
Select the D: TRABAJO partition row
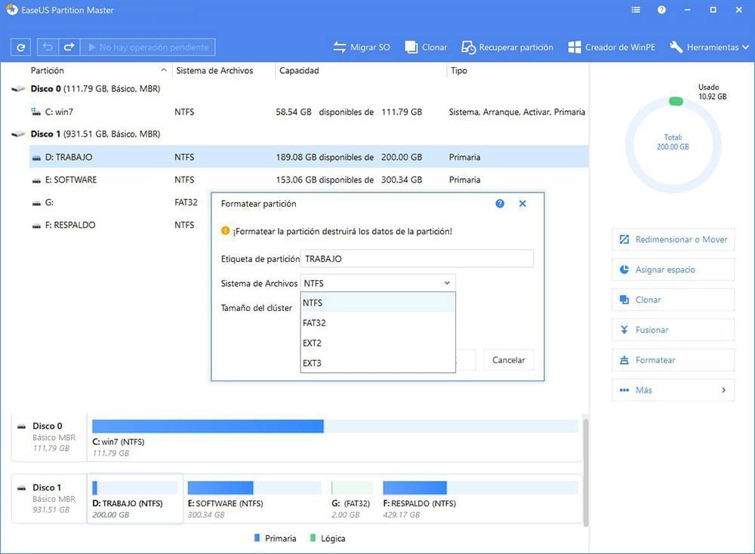click(x=308, y=157)
